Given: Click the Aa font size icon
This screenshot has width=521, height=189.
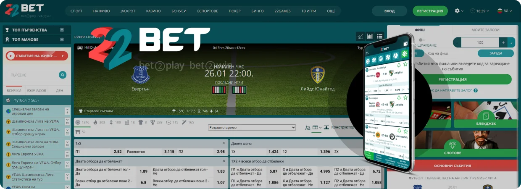Looking at the screenshot, I should 308,128.
